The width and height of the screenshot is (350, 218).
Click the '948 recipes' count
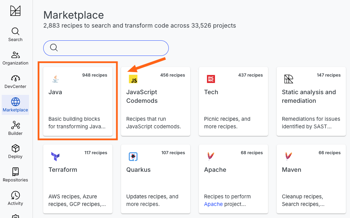point(95,75)
